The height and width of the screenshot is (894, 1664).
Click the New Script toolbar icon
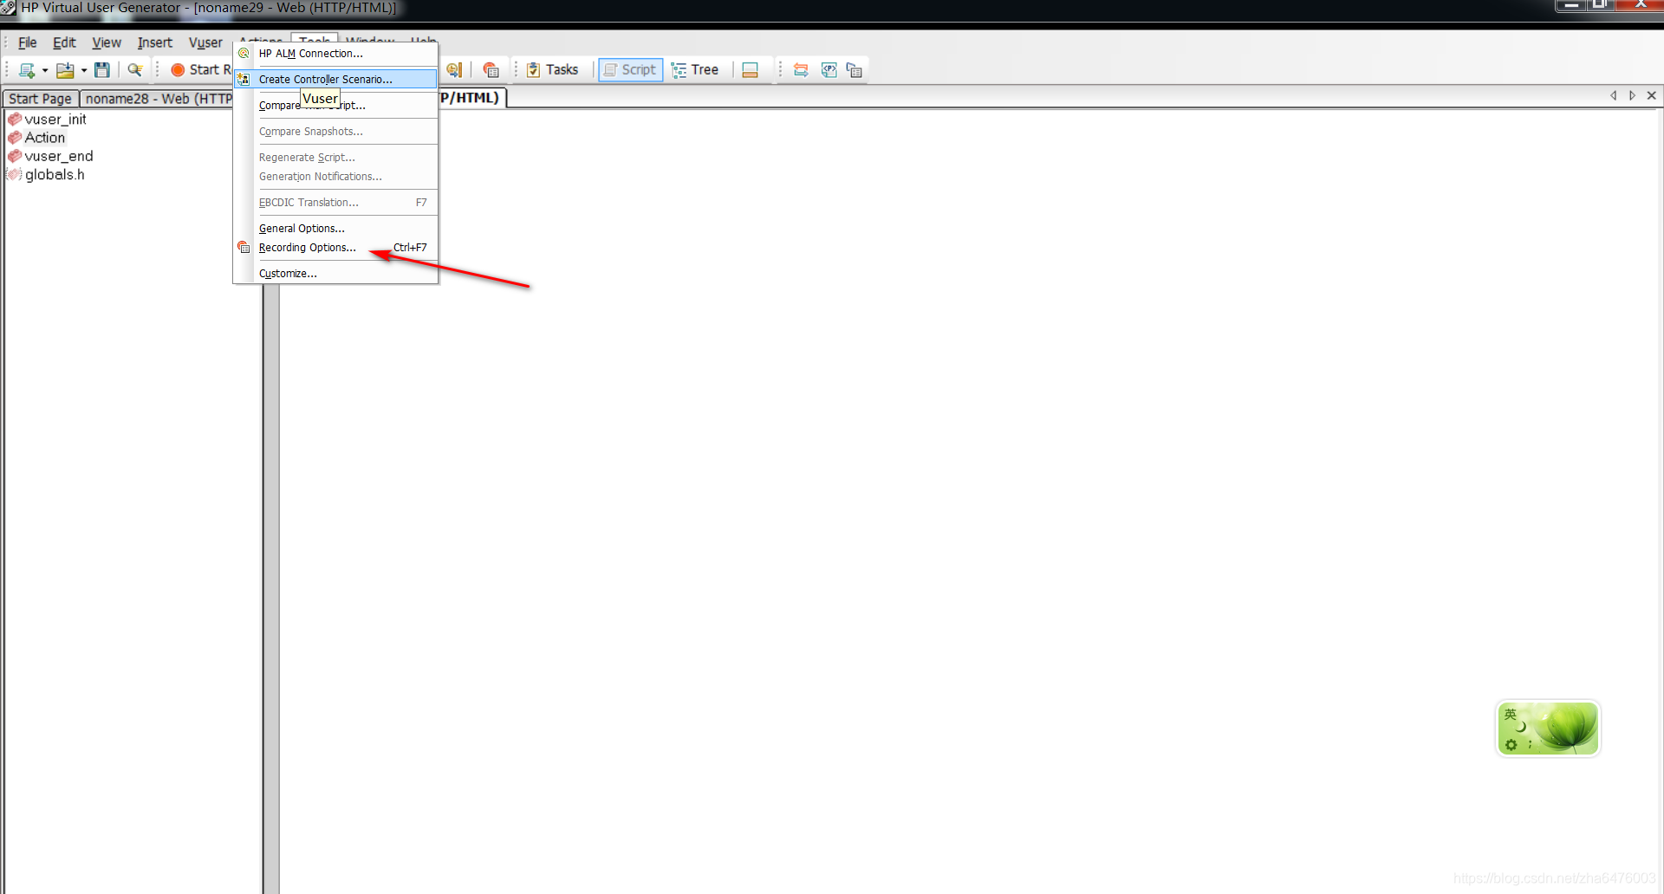27,70
